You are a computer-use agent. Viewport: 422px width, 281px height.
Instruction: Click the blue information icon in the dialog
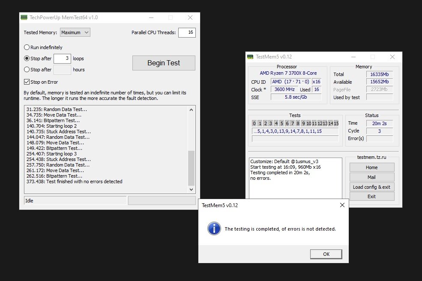click(x=214, y=228)
